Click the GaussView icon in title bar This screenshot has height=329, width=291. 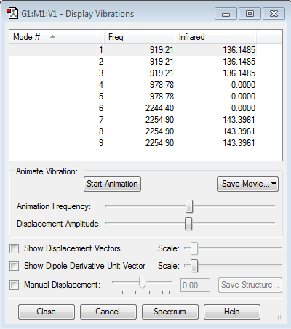pos(12,14)
